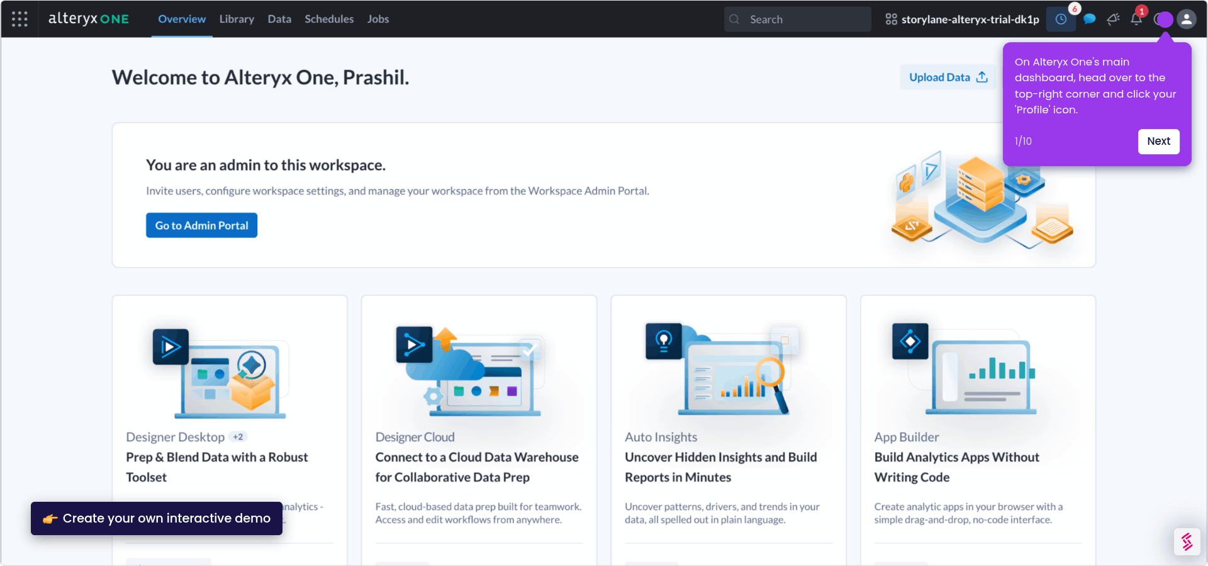The width and height of the screenshot is (1208, 566).
Task: Open the chat bubble icon
Action: click(1090, 20)
